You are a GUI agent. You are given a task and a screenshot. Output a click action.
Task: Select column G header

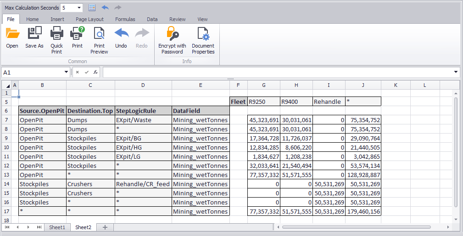[x=263, y=85]
